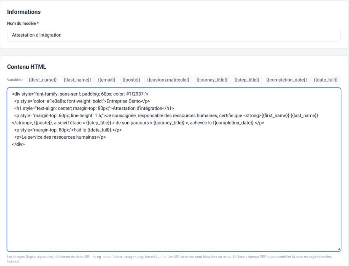349x266 pixels.
Task: Insert the {{poste}} variable chip
Action: click(131, 80)
